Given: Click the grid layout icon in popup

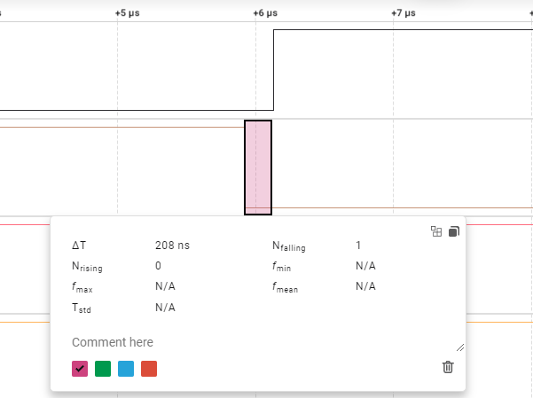Looking at the screenshot, I should 435,231.
